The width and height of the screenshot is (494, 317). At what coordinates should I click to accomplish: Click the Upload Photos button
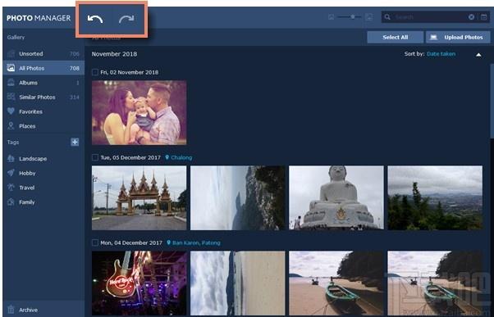[458, 37]
